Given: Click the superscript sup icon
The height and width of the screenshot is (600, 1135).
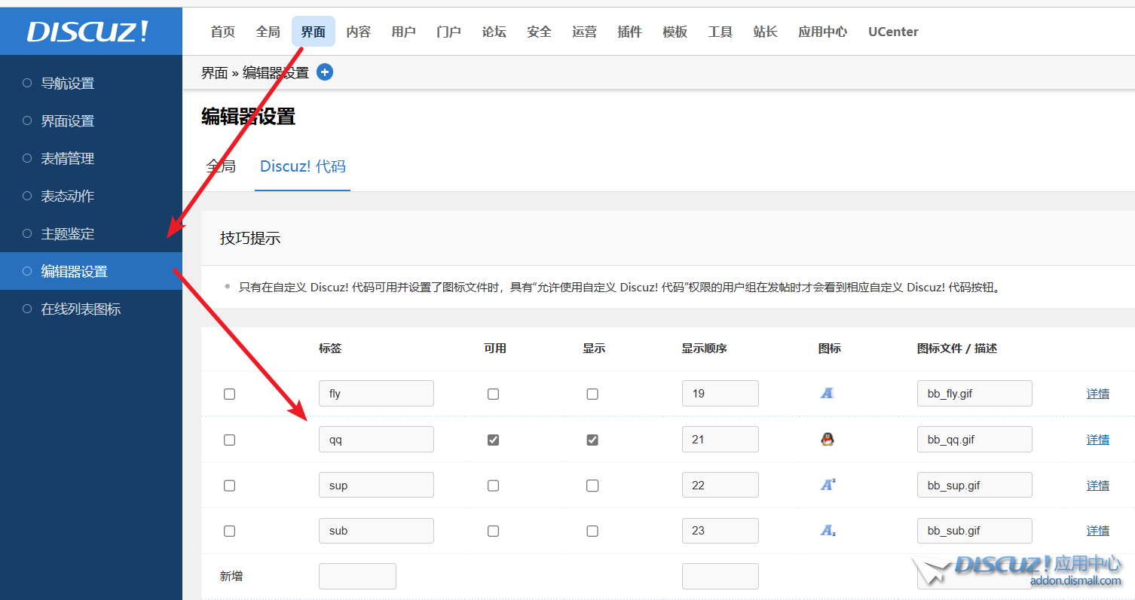Looking at the screenshot, I should (x=827, y=485).
